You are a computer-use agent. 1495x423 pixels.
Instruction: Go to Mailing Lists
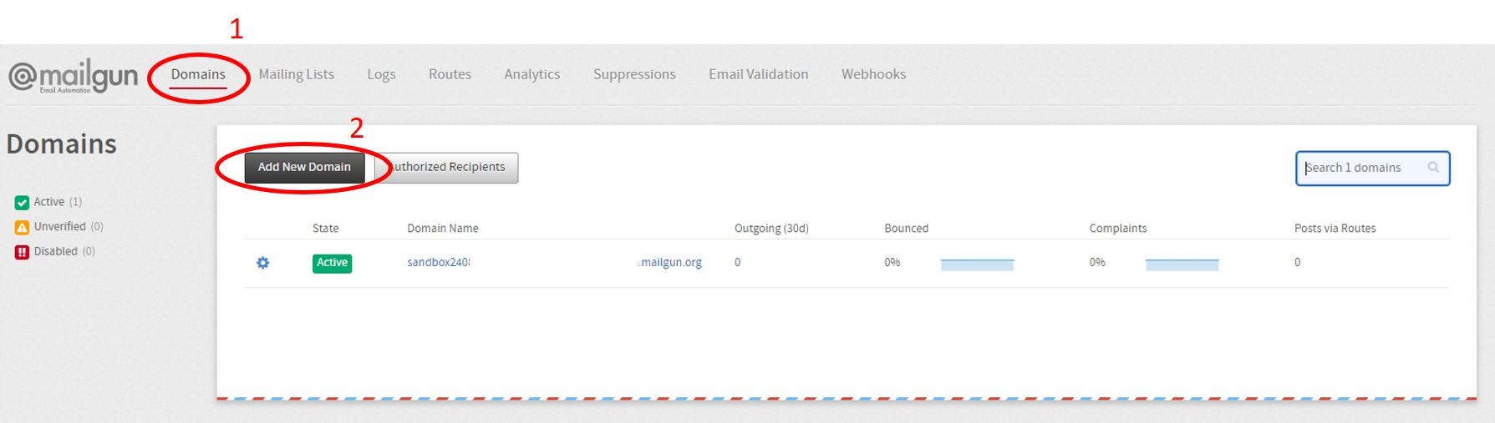click(296, 74)
